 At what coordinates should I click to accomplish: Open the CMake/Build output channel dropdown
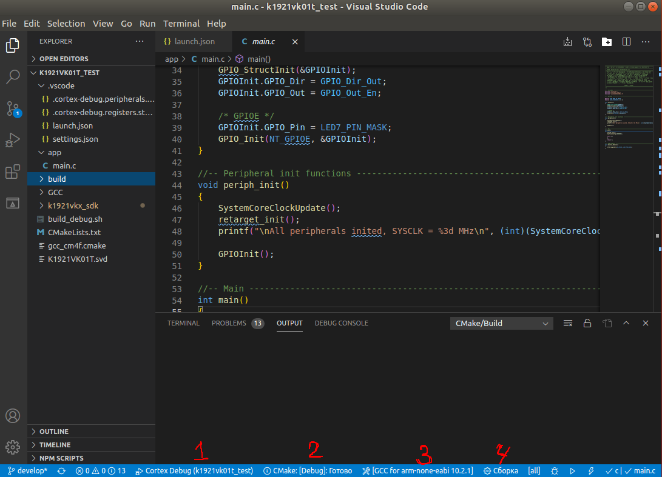(502, 324)
